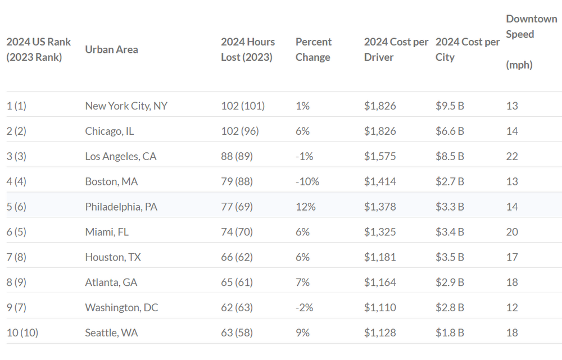Select the Atlanta, GA urban area

(111, 282)
